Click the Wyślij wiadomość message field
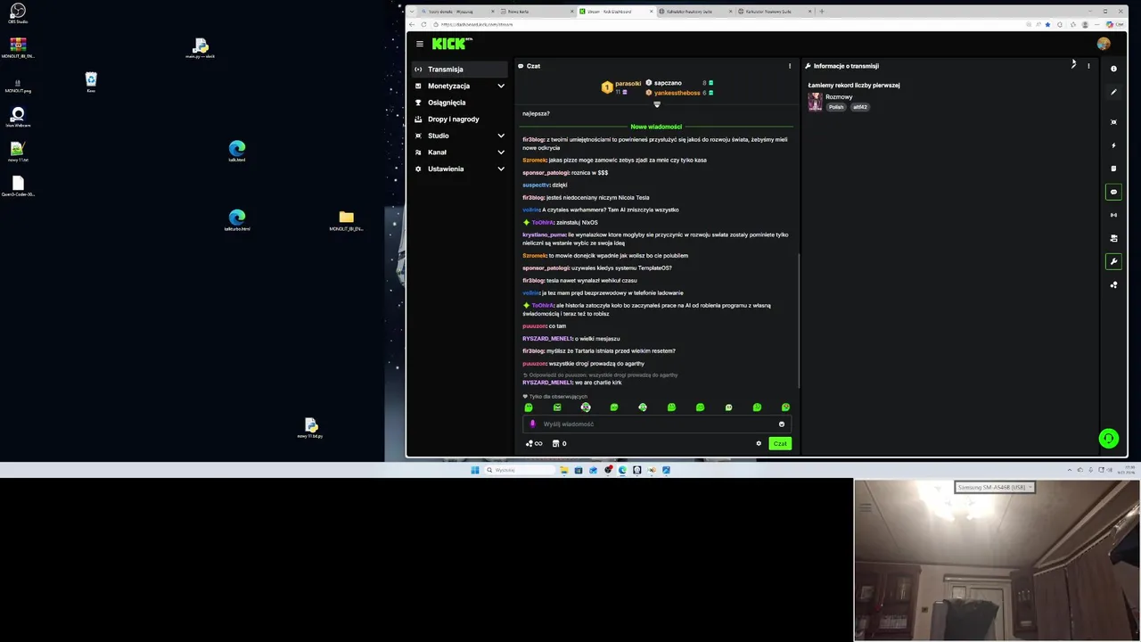This screenshot has height=642, width=1141. point(656,424)
